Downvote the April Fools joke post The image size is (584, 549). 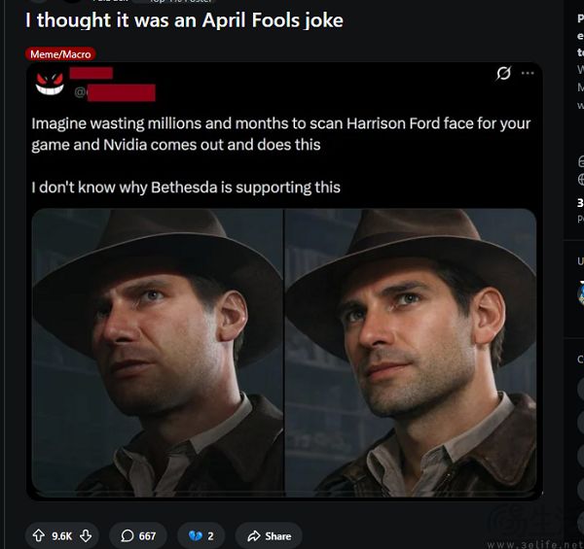86,535
